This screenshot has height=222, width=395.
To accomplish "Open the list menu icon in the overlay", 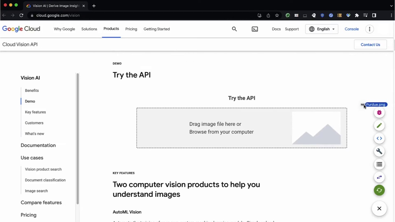I will pyautogui.click(x=379, y=164).
